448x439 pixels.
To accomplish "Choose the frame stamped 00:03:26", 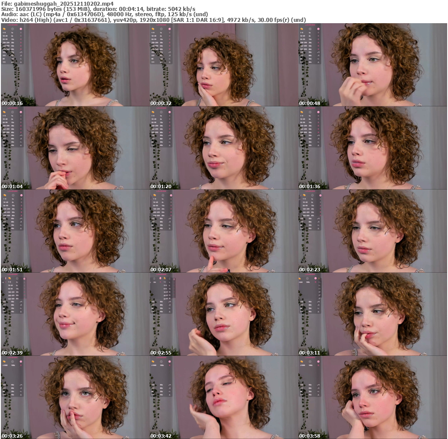I will point(75,397).
